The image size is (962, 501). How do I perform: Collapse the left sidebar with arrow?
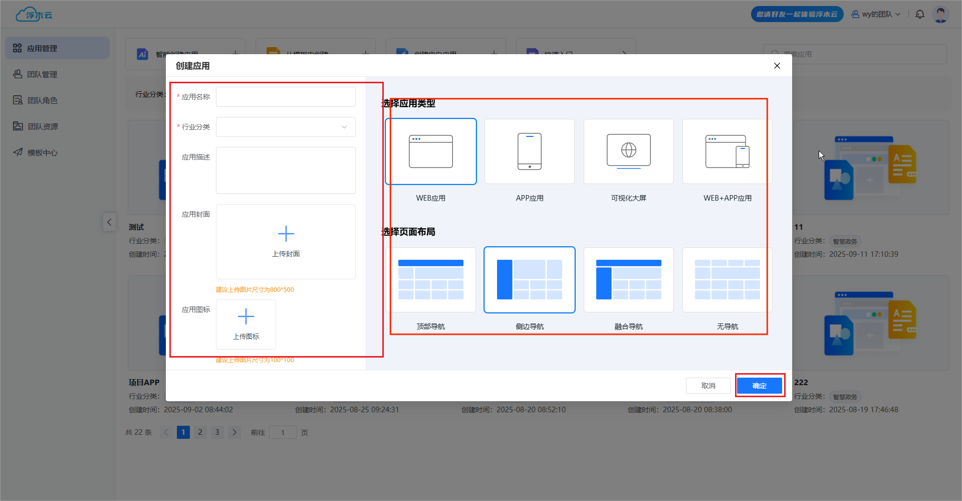coord(109,222)
